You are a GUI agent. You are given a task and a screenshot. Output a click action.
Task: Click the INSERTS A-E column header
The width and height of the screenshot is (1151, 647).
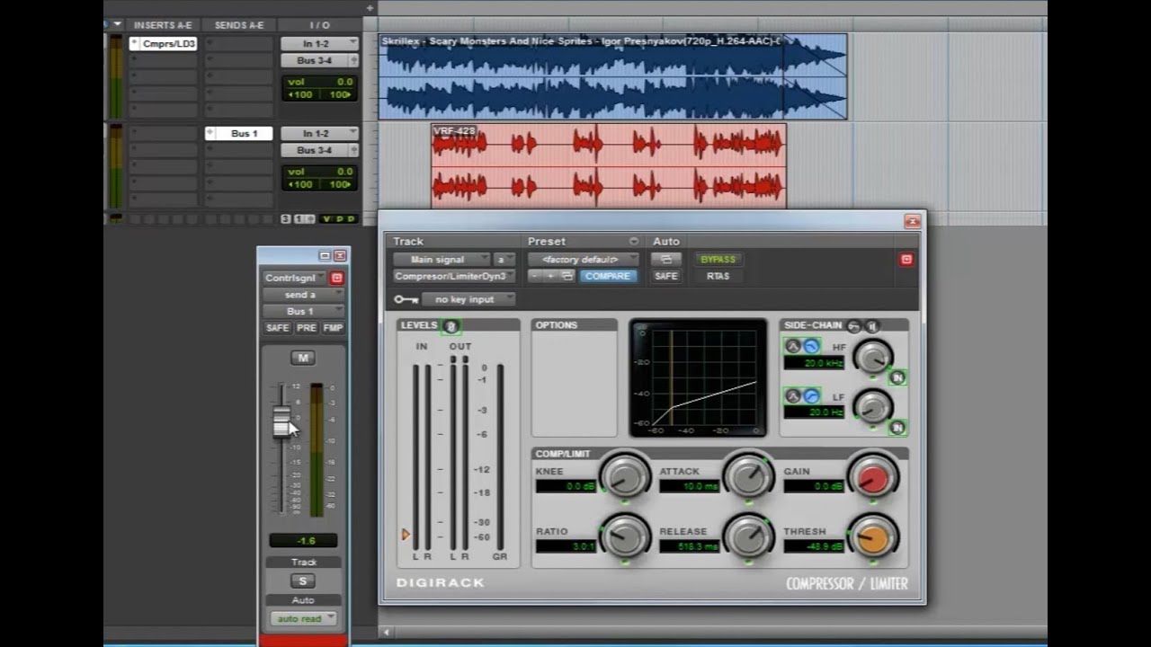(162, 25)
